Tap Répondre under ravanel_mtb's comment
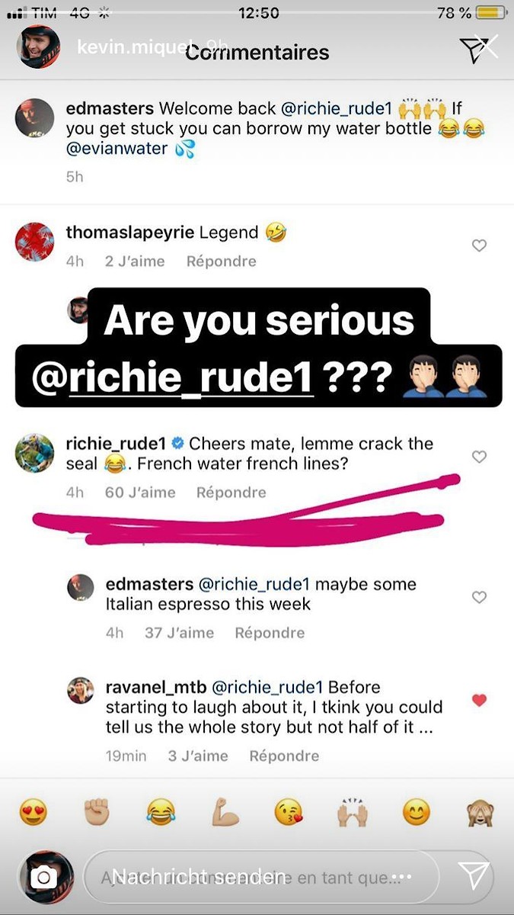 (x=284, y=756)
